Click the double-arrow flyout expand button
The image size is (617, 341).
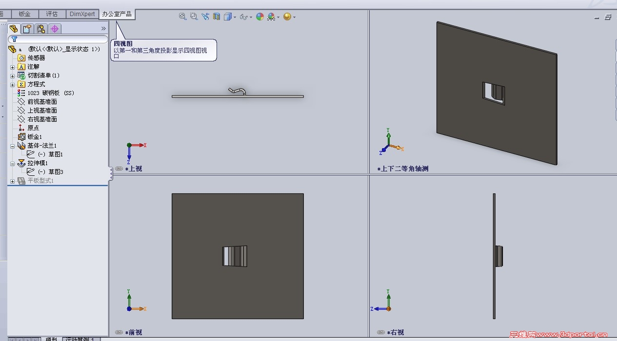pyautogui.click(x=103, y=28)
